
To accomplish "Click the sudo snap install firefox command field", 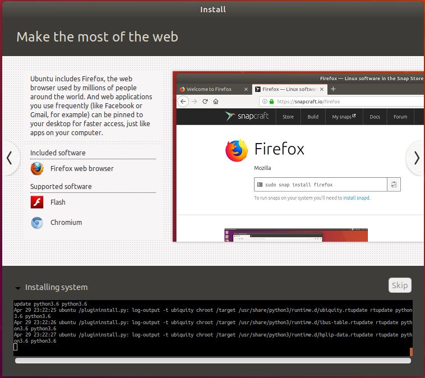I will pyautogui.click(x=321, y=185).
